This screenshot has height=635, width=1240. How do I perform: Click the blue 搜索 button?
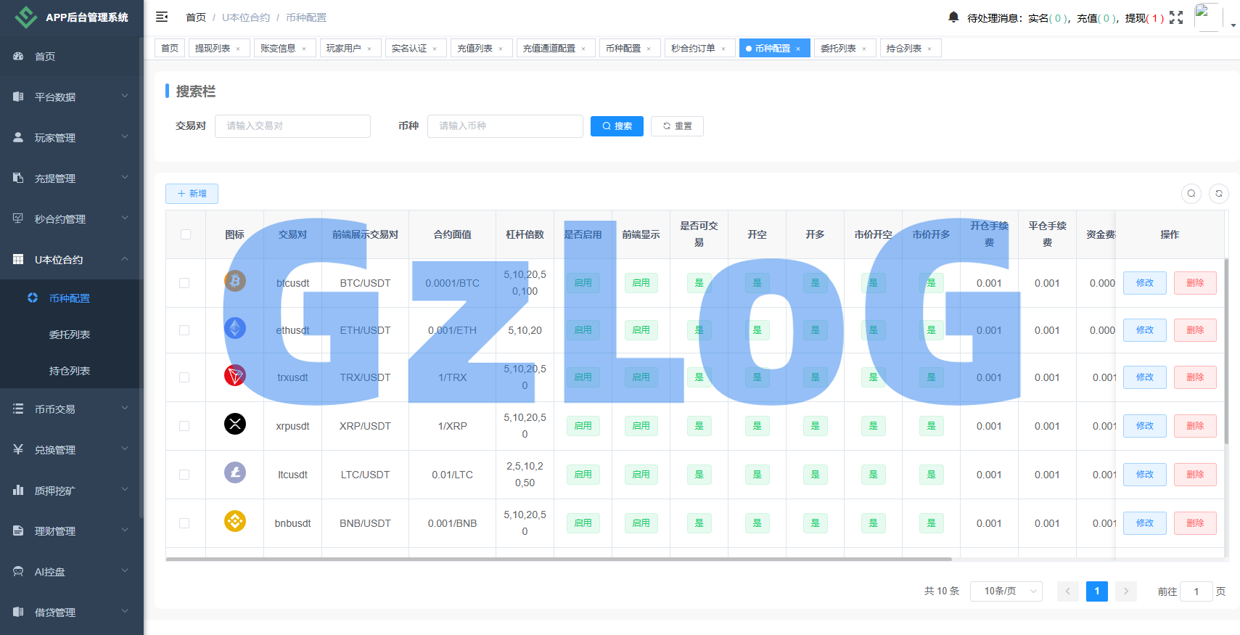pyautogui.click(x=617, y=126)
